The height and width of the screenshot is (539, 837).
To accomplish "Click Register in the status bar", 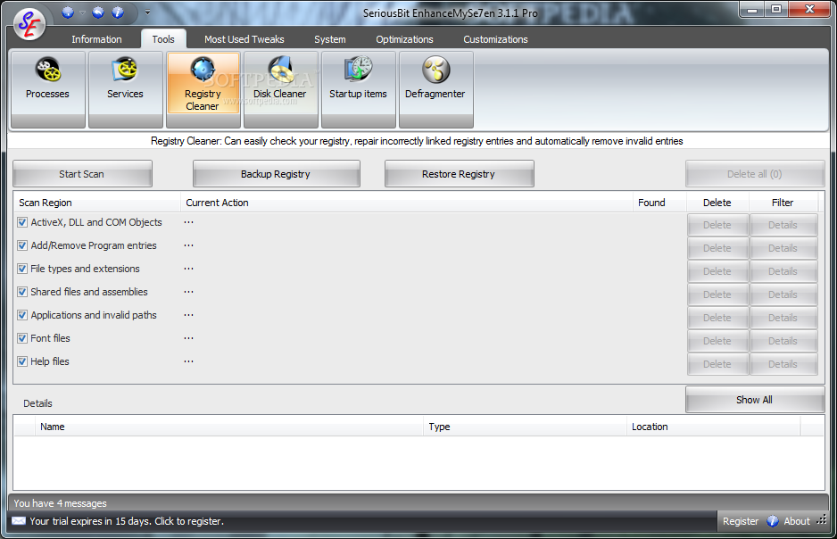I will click(x=741, y=521).
